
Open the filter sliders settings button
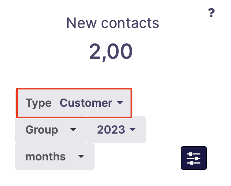click(x=194, y=158)
